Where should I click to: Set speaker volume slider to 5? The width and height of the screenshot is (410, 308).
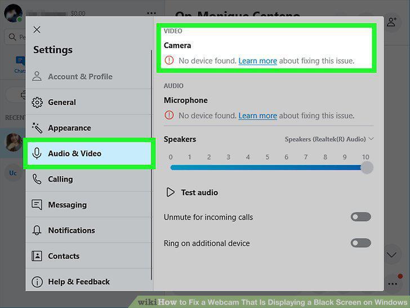[x=267, y=168]
